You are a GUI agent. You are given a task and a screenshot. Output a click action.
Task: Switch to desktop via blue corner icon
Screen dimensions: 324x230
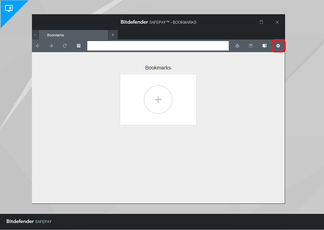9,8
